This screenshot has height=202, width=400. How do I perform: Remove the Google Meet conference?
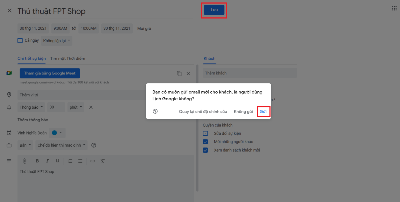(x=188, y=73)
